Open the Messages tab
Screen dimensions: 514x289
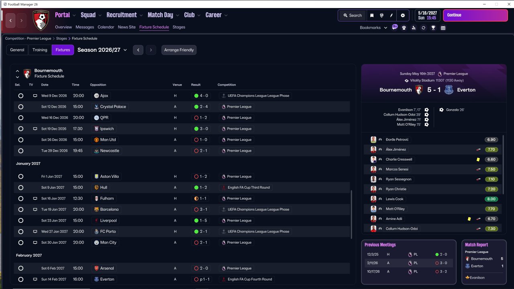click(85, 27)
